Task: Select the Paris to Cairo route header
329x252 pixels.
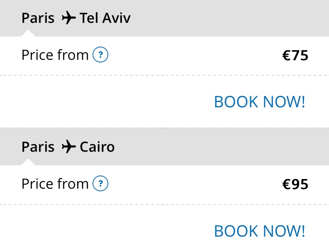Action: pos(176,146)
